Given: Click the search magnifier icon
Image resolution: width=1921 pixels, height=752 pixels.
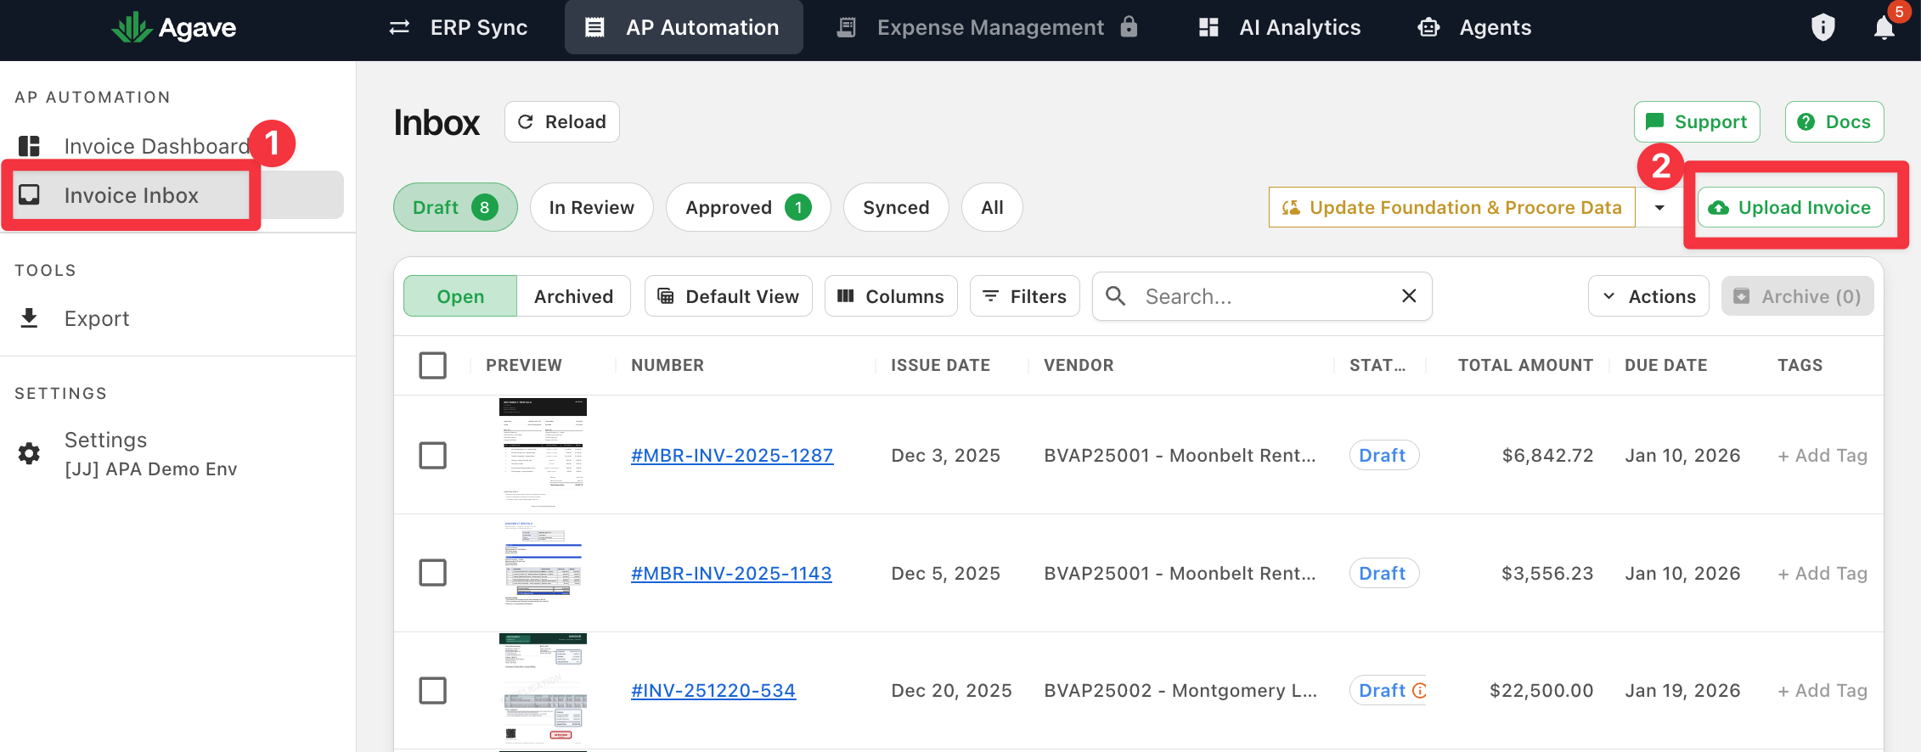Looking at the screenshot, I should (1115, 296).
